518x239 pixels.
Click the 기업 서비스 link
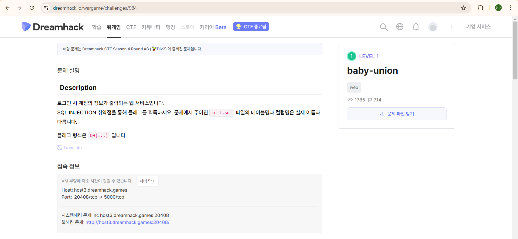(478, 27)
